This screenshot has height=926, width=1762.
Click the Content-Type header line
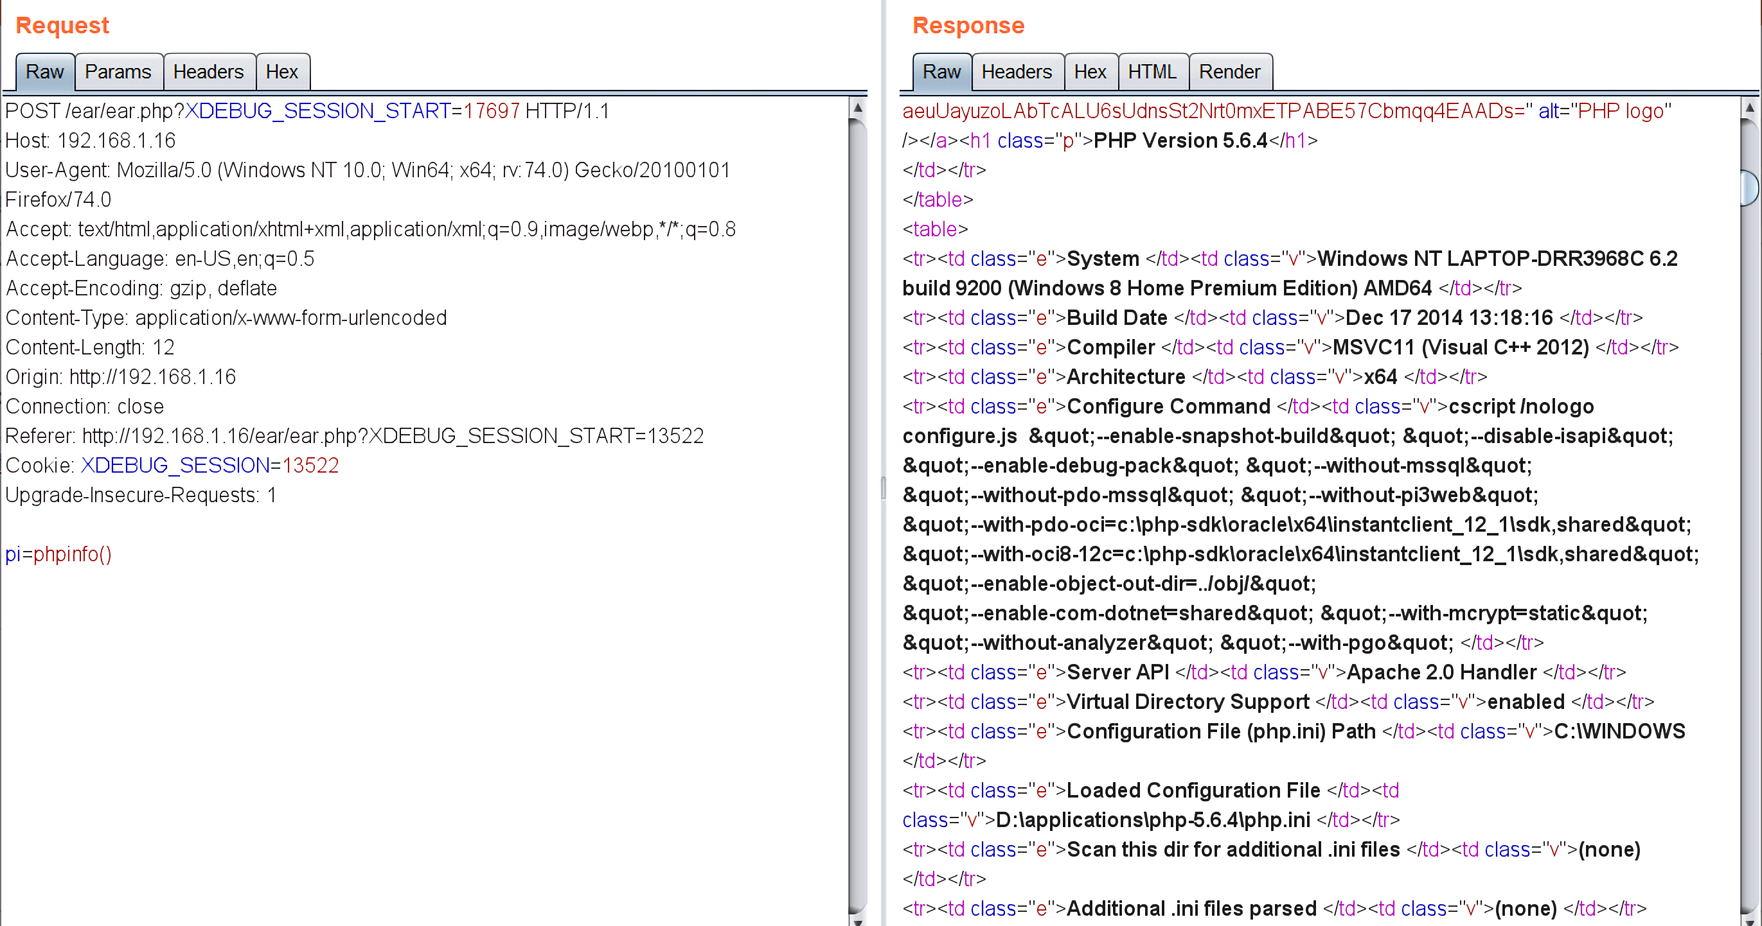pyautogui.click(x=226, y=317)
